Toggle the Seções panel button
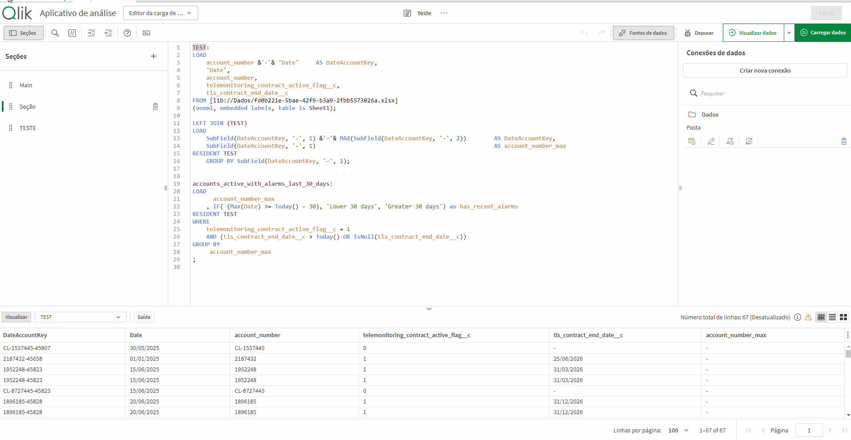 tap(24, 33)
